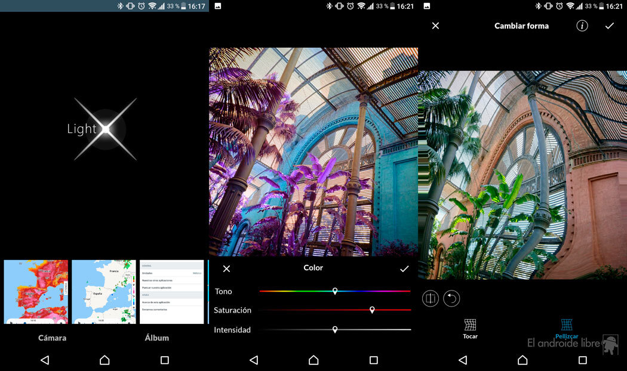Click the Saturación slider handle

click(x=372, y=310)
